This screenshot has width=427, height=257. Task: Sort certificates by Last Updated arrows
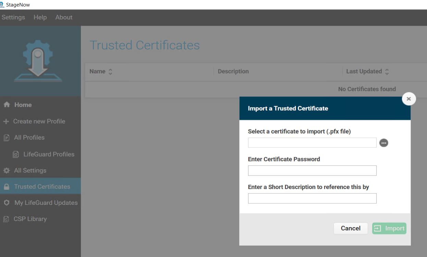[387, 72]
